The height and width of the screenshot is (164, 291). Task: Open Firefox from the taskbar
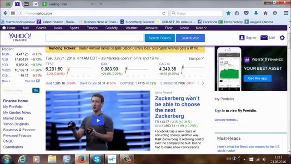click(x=82, y=159)
